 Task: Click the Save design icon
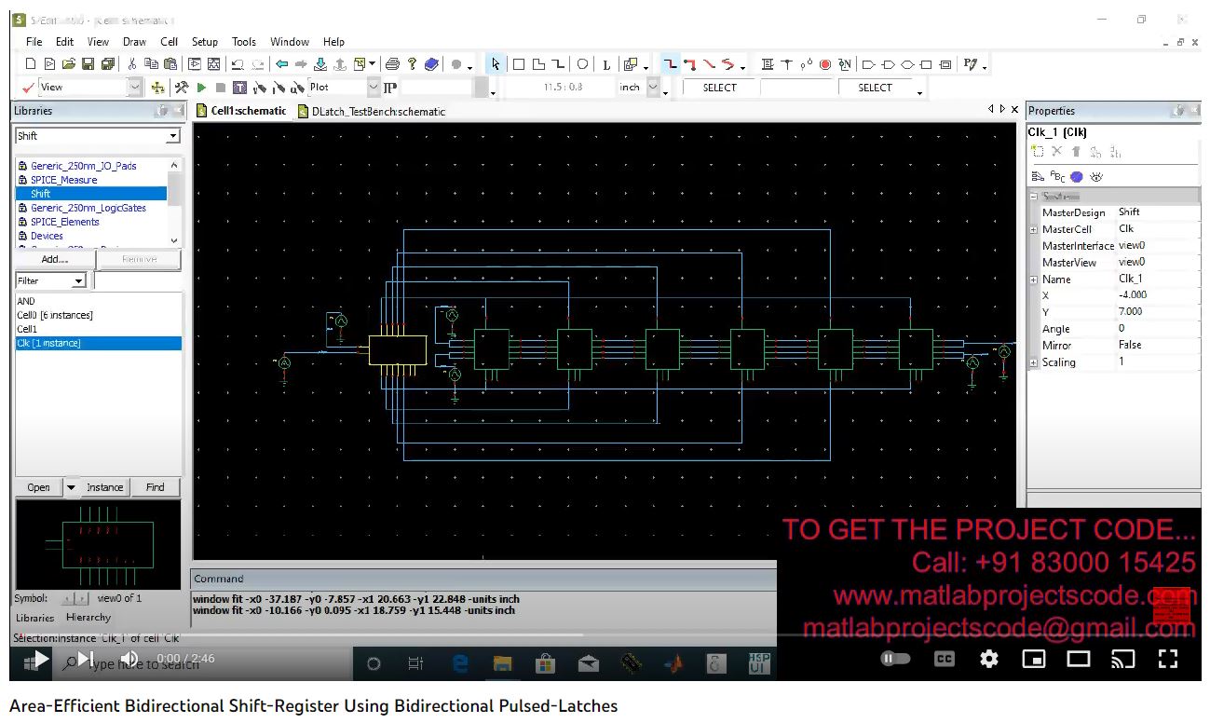[x=88, y=64]
